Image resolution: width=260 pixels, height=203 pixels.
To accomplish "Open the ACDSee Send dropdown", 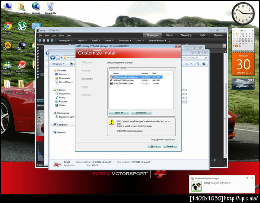I will 140,40.
